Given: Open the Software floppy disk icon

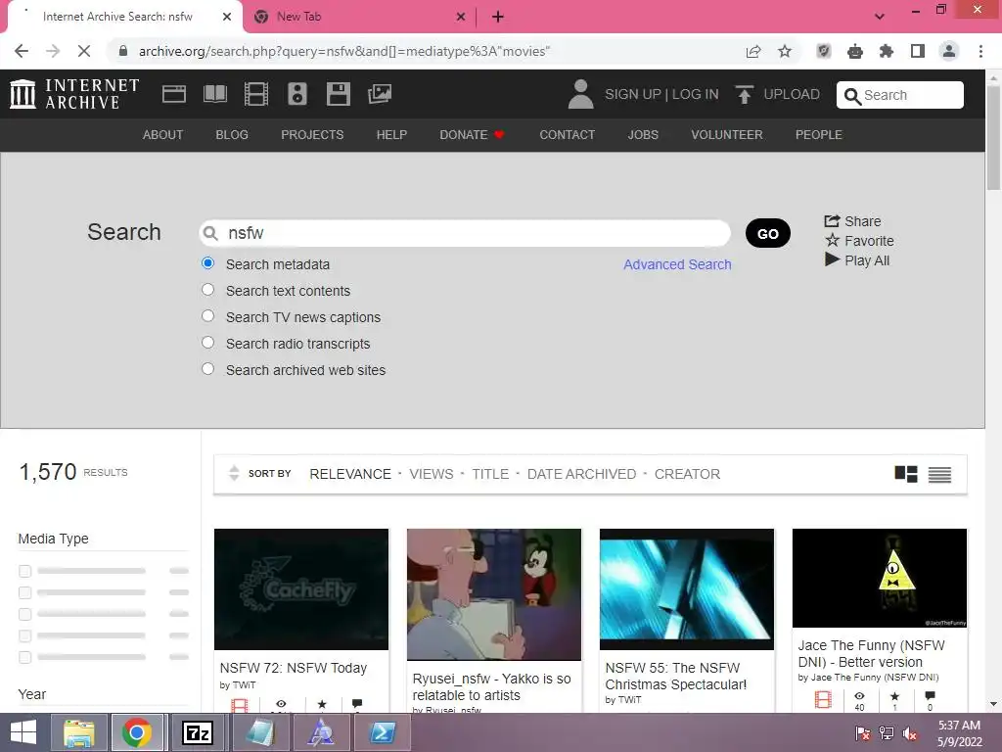Looking at the screenshot, I should tap(338, 94).
